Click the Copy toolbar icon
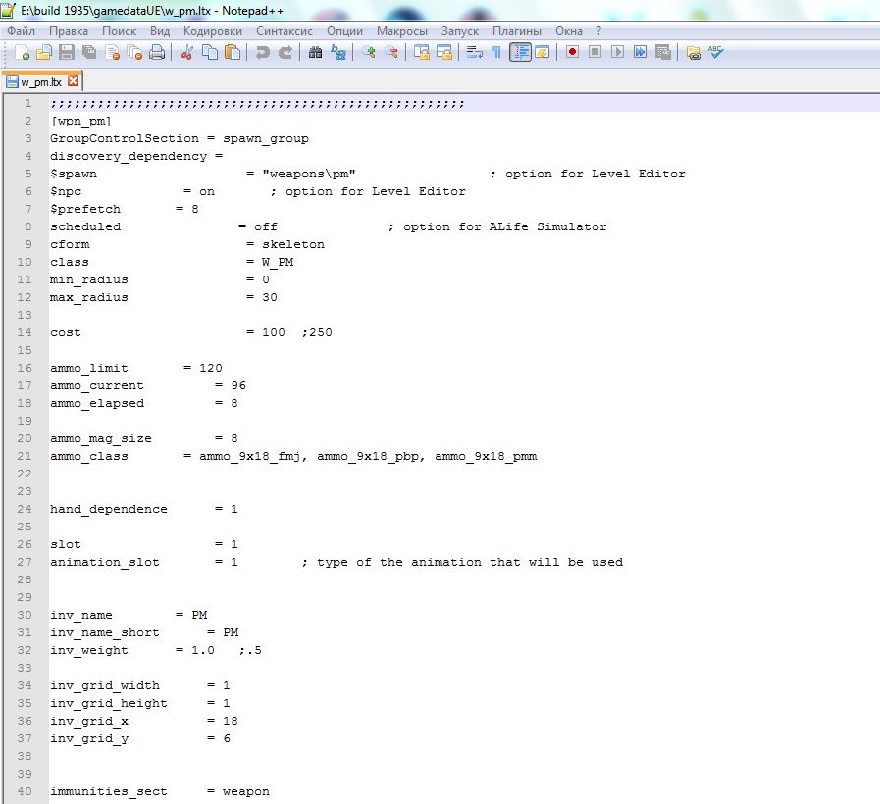This screenshot has height=804, width=880. [x=210, y=53]
